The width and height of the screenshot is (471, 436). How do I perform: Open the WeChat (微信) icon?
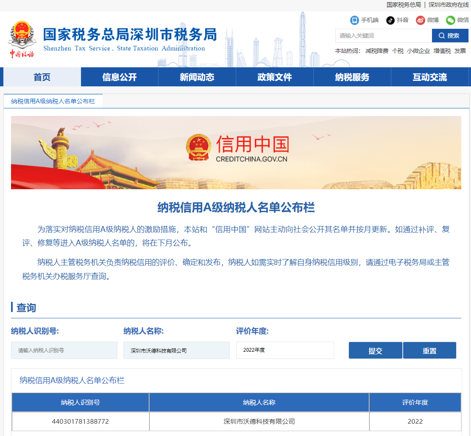click(450, 20)
